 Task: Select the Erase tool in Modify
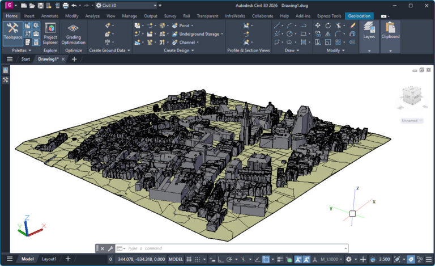click(x=352, y=26)
